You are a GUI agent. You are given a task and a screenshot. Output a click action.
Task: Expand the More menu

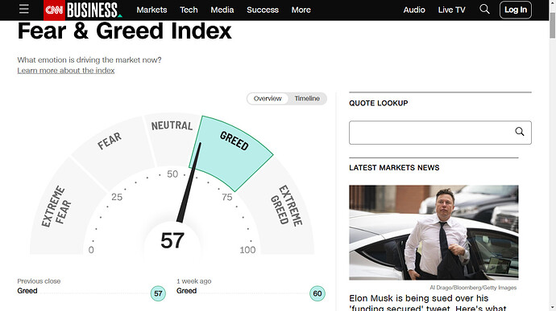point(301,10)
